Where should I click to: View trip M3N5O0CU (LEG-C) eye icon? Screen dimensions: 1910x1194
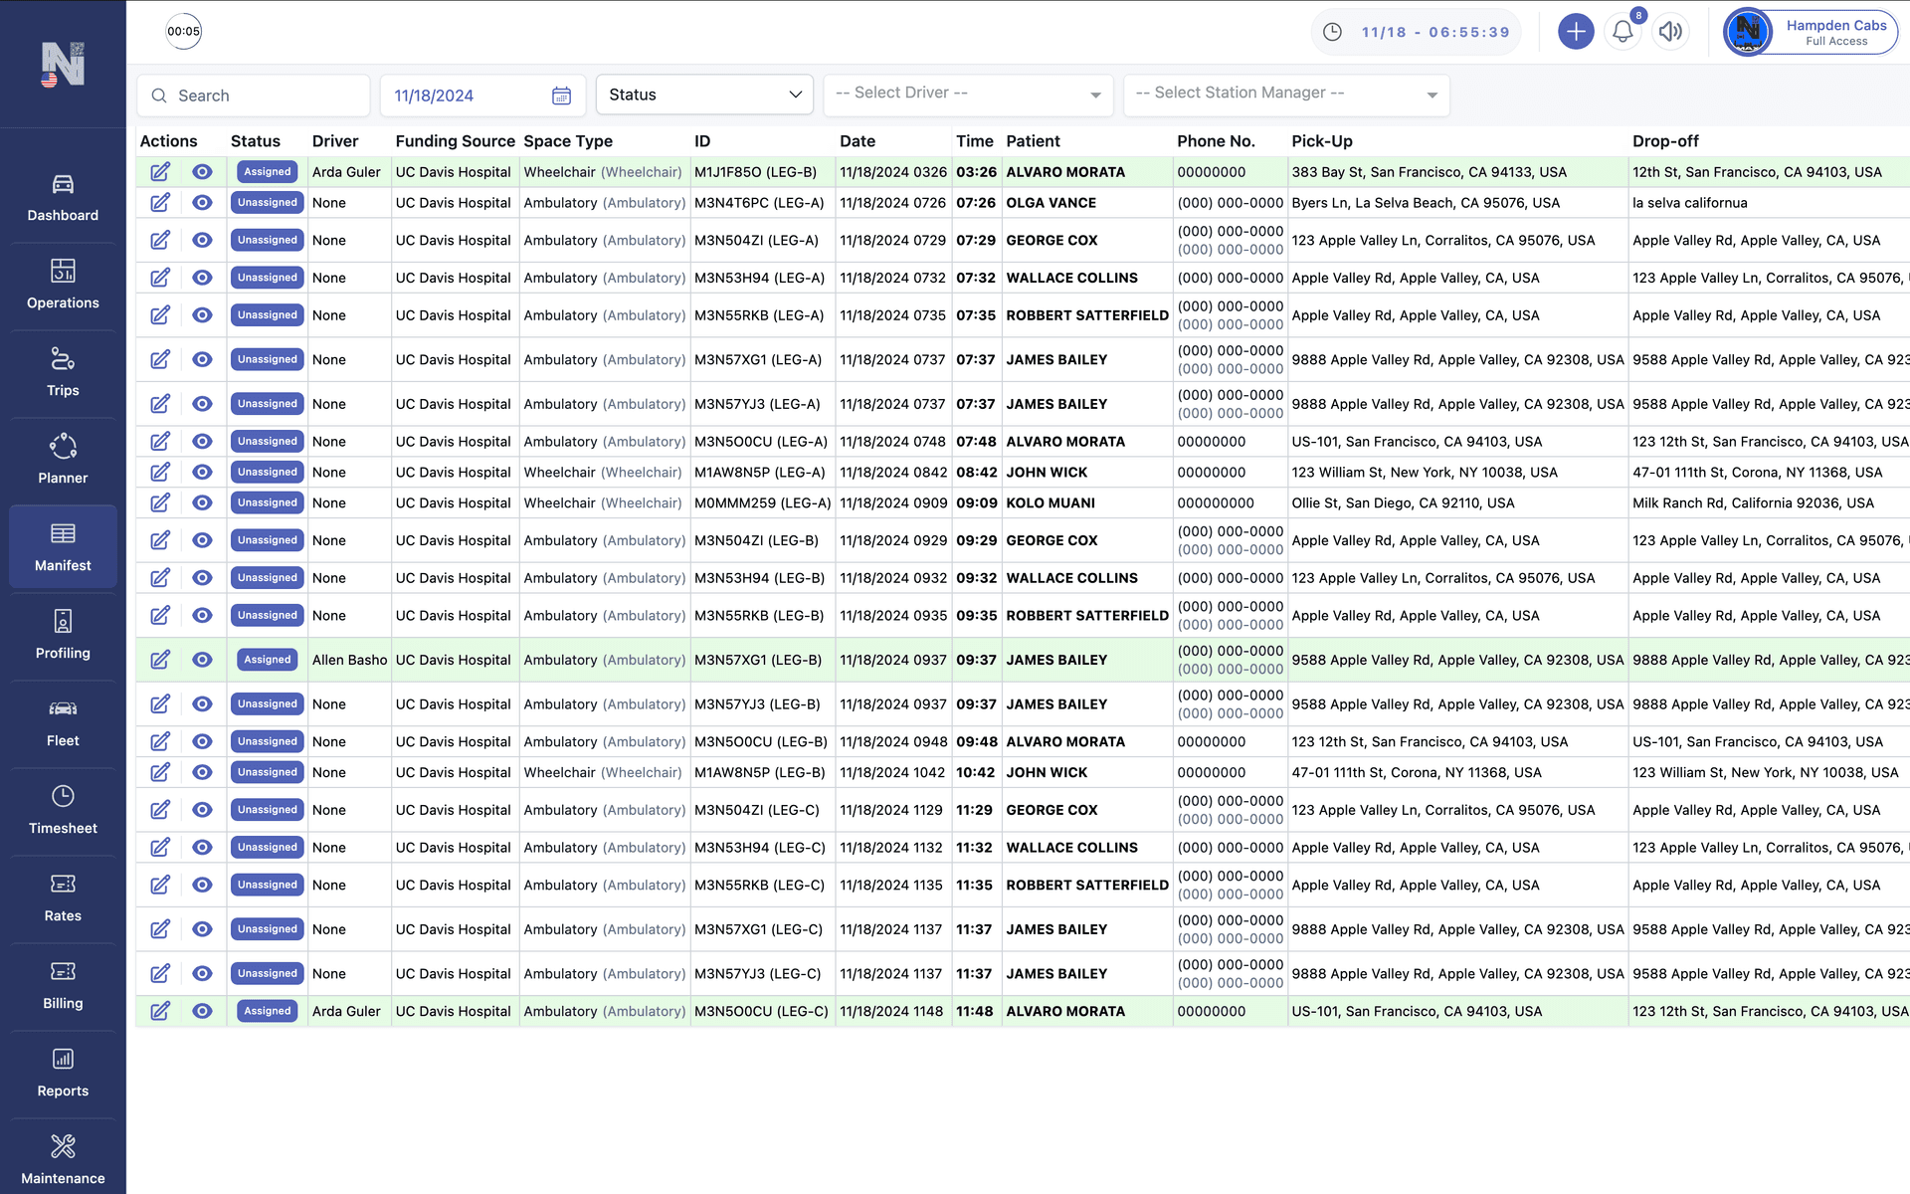(x=202, y=1012)
